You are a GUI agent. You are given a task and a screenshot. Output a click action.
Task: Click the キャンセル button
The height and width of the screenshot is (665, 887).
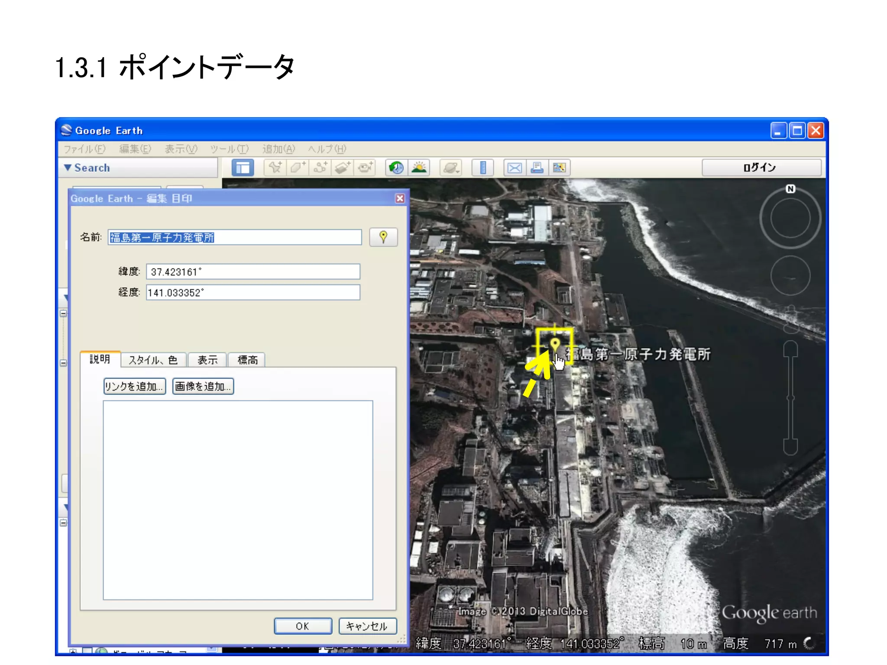(x=367, y=626)
